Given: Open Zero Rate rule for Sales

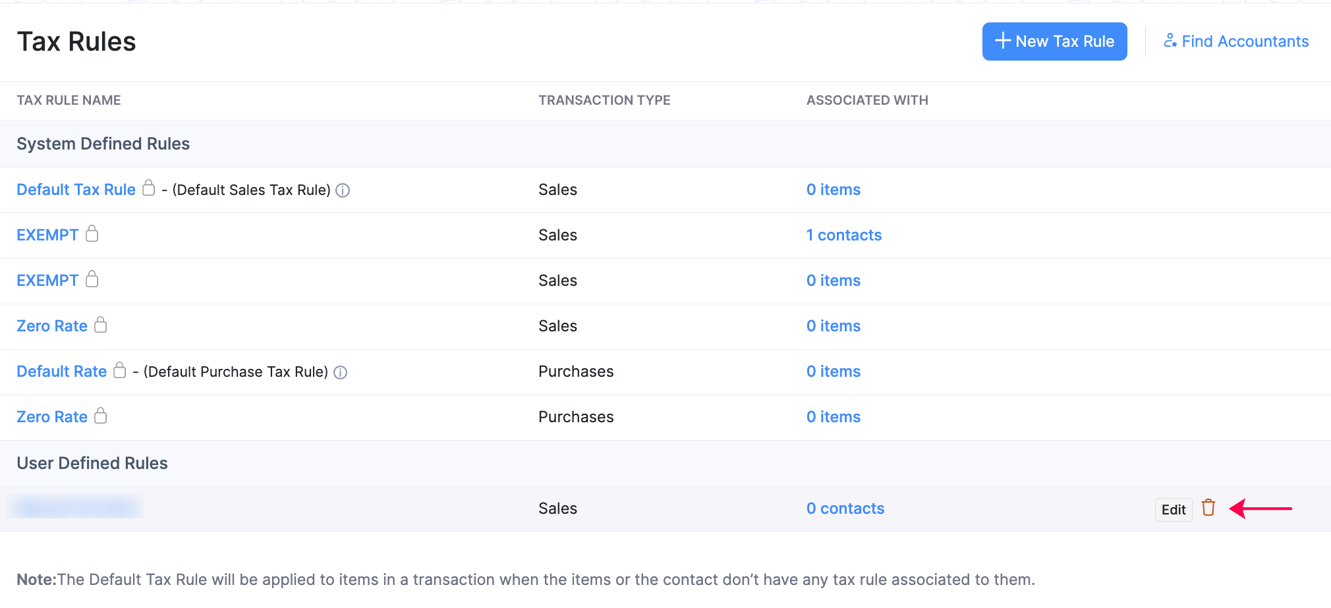Looking at the screenshot, I should coord(52,326).
